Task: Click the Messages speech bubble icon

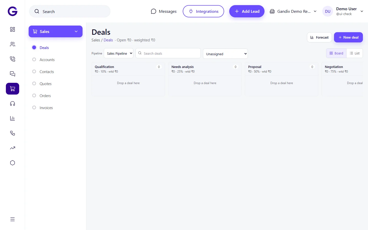Action: tap(153, 11)
